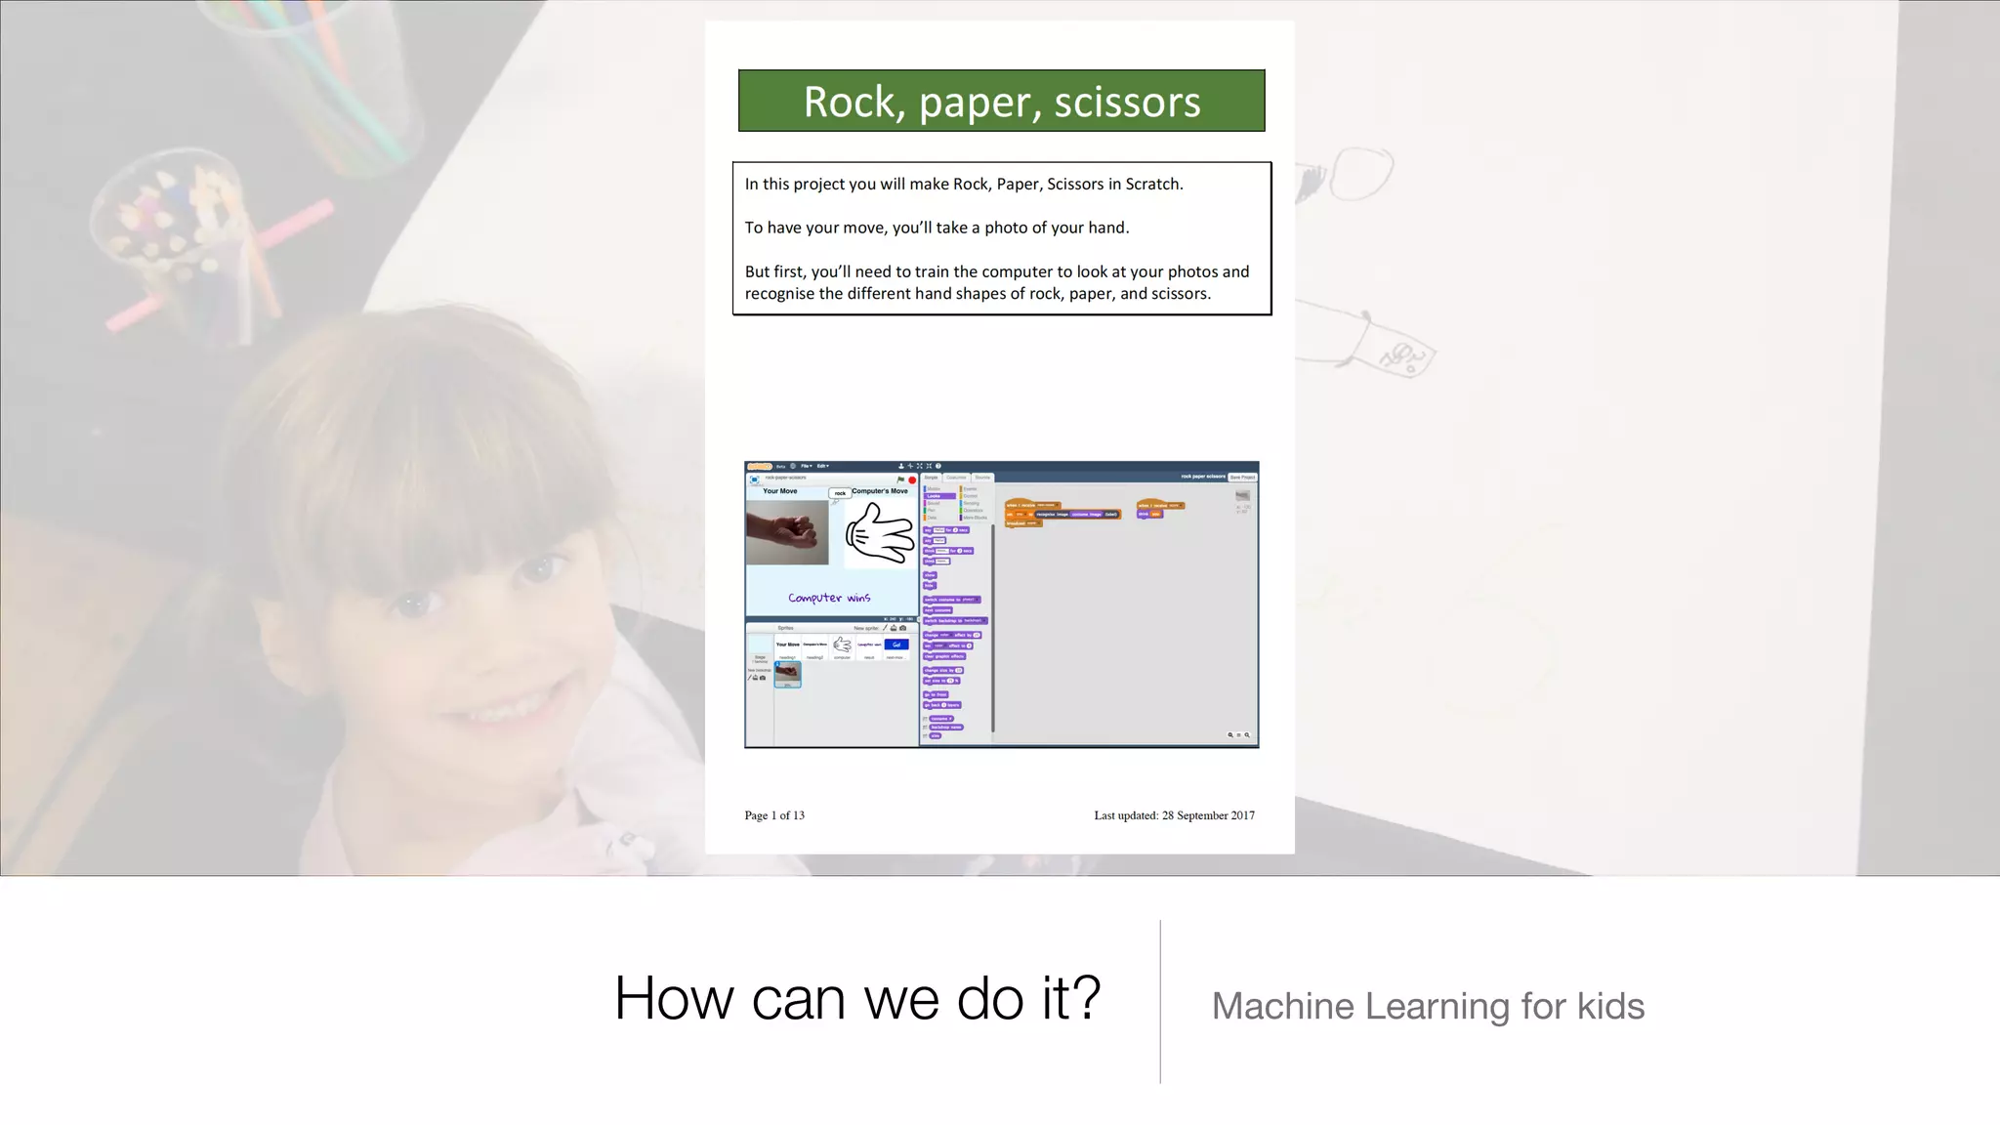This screenshot has height=1125, width=2000.
Task: Click the orange Scratch logo in the top bar
Action: pyautogui.click(x=760, y=466)
